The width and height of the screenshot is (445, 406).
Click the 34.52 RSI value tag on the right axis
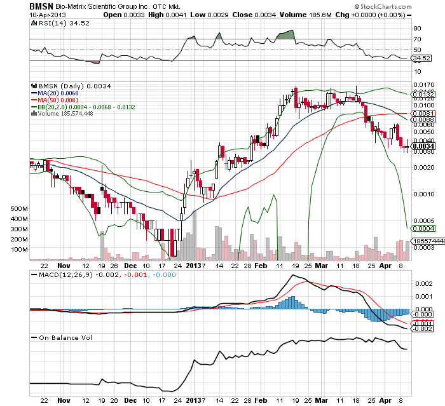[x=421, y=58]
